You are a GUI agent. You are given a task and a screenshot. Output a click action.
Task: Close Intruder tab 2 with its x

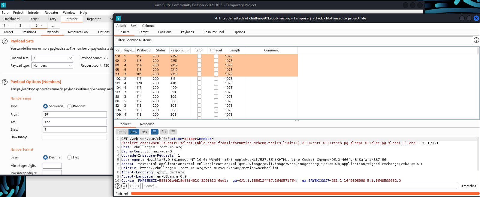25,26
